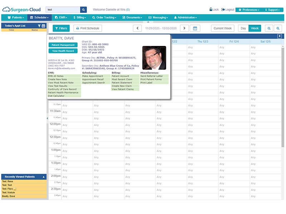Screen dimensions: 286x214
Task: Open the Messaging menu
Action: point(158,17)
